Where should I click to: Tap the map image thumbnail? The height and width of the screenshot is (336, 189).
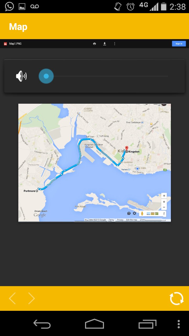point(94,163)
